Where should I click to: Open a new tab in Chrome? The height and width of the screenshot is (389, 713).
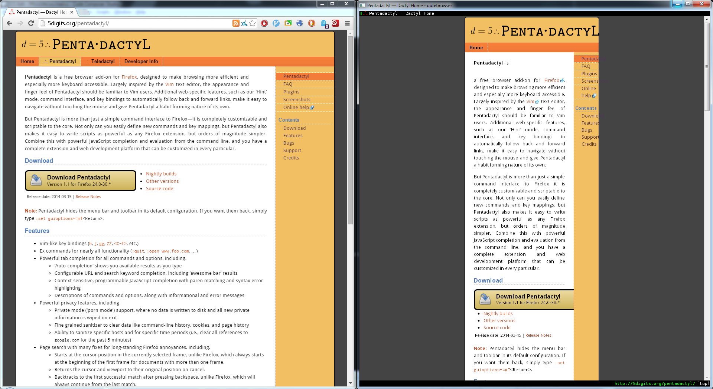pos(84,12)
